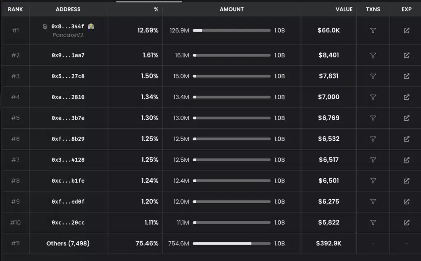Screen dimensions: 421x261
Task: Open explorer for address 0xc...b1fe
Action: (406, 181)
